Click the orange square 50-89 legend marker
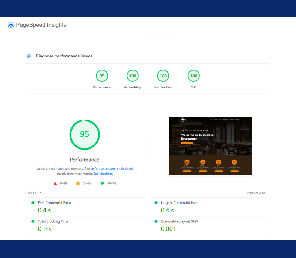 pyautogui.click(x=78, y=183)
